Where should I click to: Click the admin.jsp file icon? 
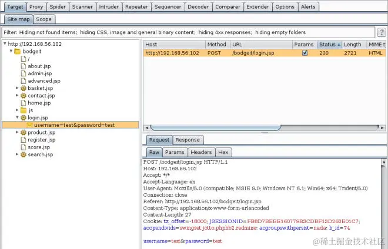point(24,73)
